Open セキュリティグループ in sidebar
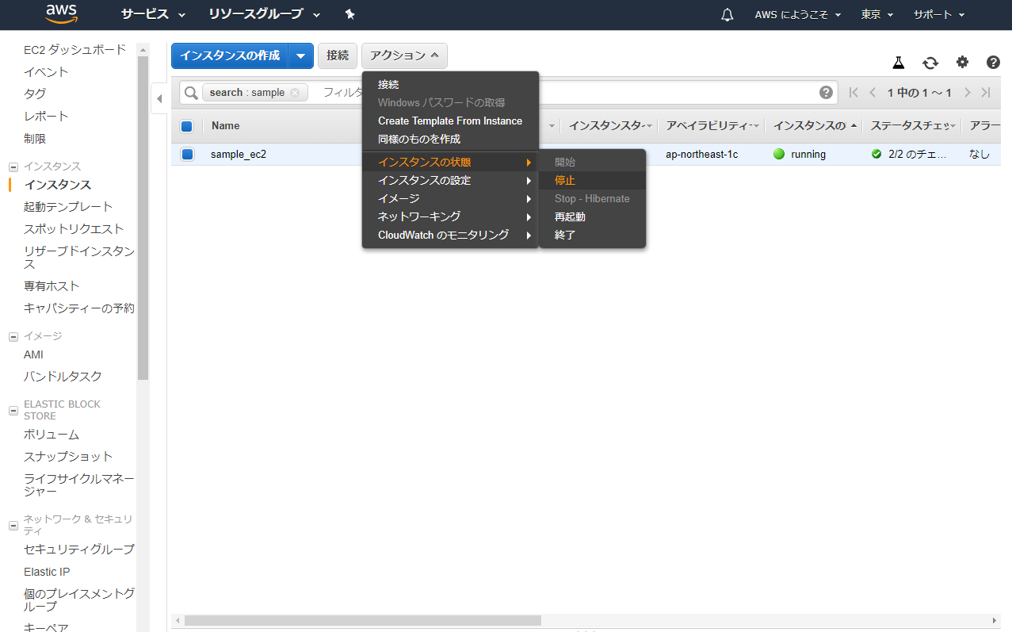 pyautogui.click(x=79, y=549)
